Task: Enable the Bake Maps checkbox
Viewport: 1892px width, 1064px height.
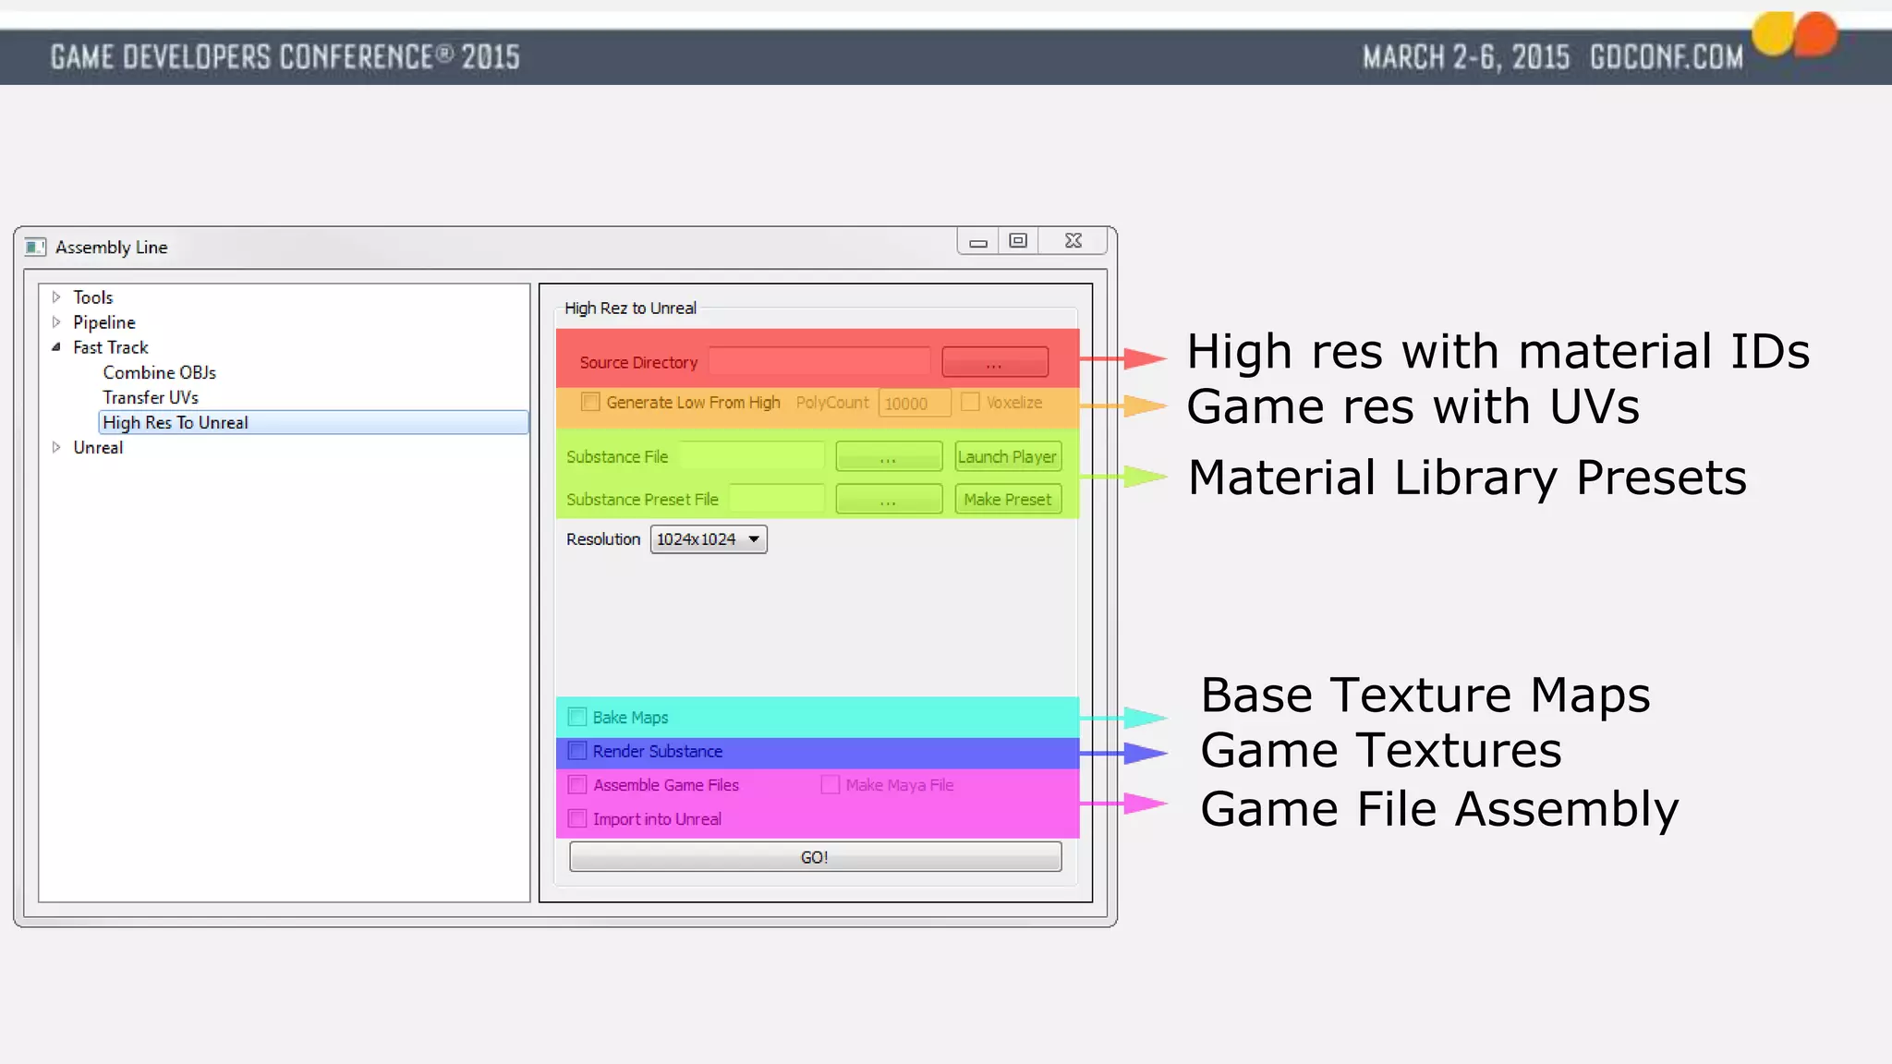Action: [577, 717]
